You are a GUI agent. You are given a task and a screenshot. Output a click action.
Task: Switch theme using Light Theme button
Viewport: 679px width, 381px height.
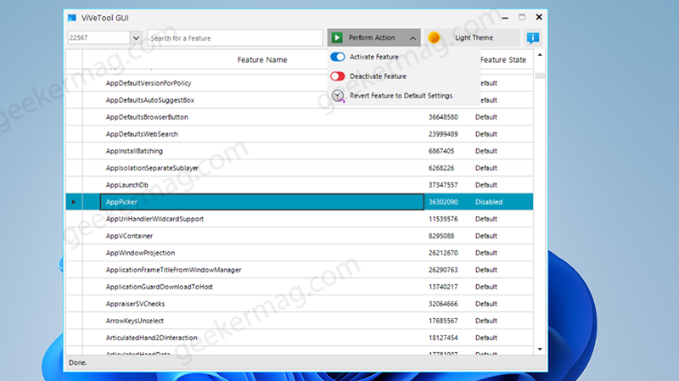click(474, 37)
